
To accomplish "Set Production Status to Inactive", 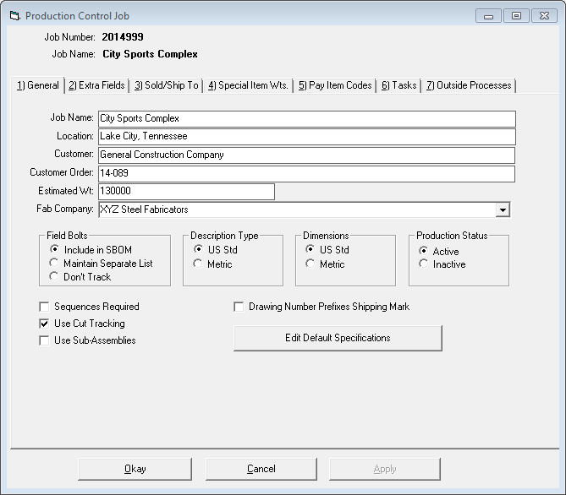I will pos(424,264).
